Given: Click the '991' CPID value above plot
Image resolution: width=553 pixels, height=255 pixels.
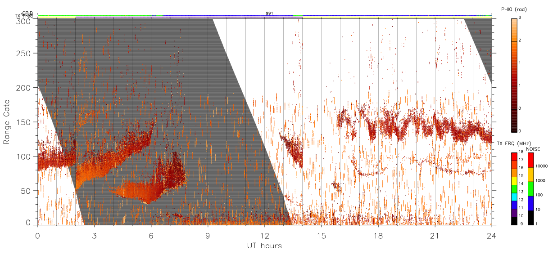Looking at the screenshot, I should pos(269,13).
